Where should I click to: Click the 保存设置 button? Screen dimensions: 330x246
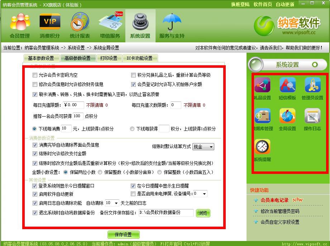(x=123, y=235)
